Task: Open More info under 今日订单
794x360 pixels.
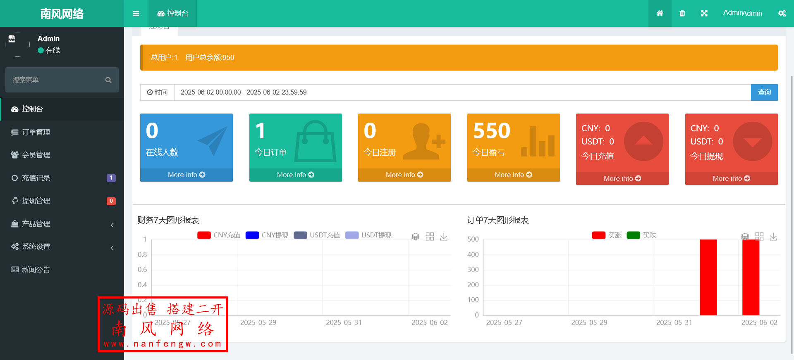Action: tap(295, 175)
